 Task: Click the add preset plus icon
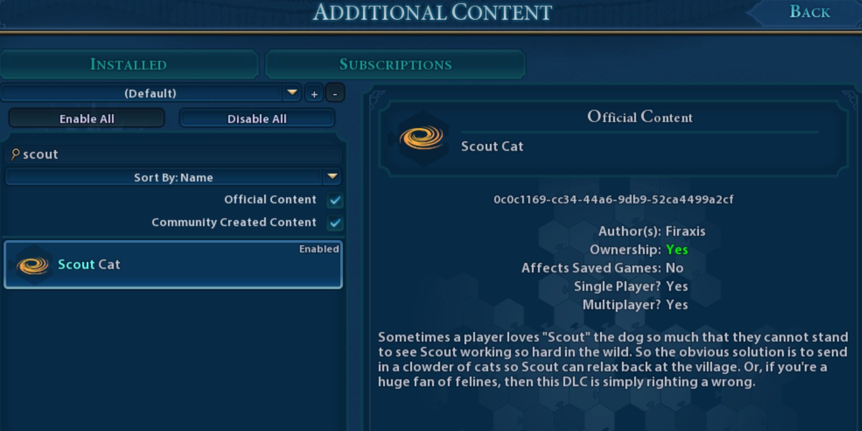314,94
